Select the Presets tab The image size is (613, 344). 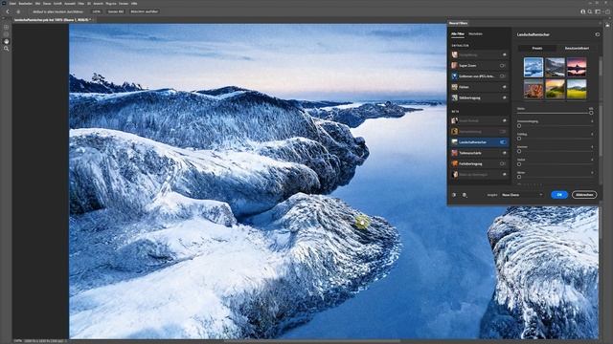click(x=537, y=48)
